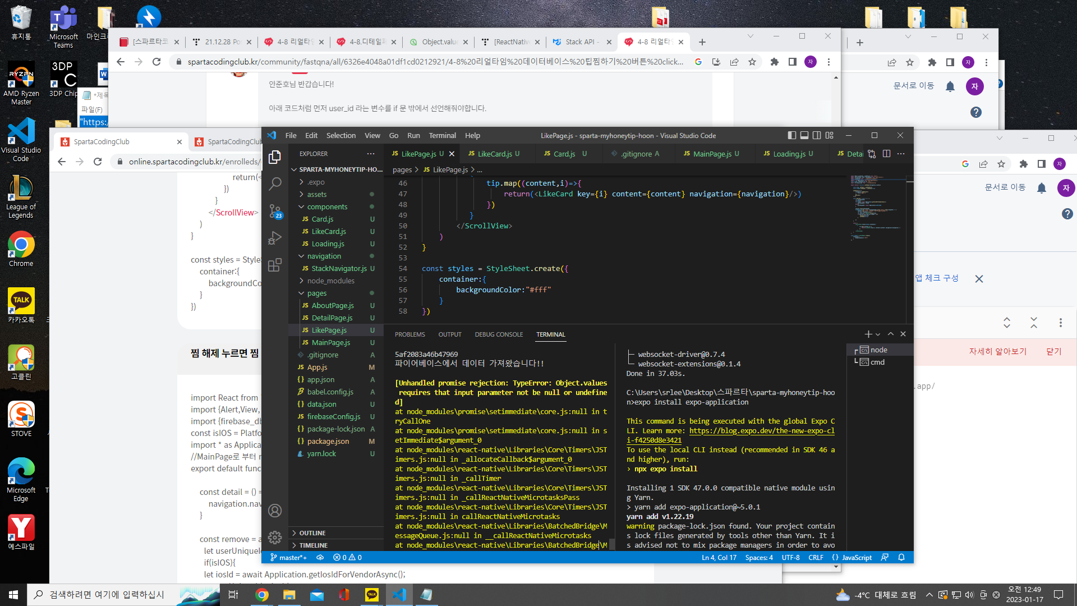This screenshot has width=1077, height=606.
Task: Open Chrome menu in spartacodingclub.kr window
Action: pyautogui.click(x=829, y=62)
